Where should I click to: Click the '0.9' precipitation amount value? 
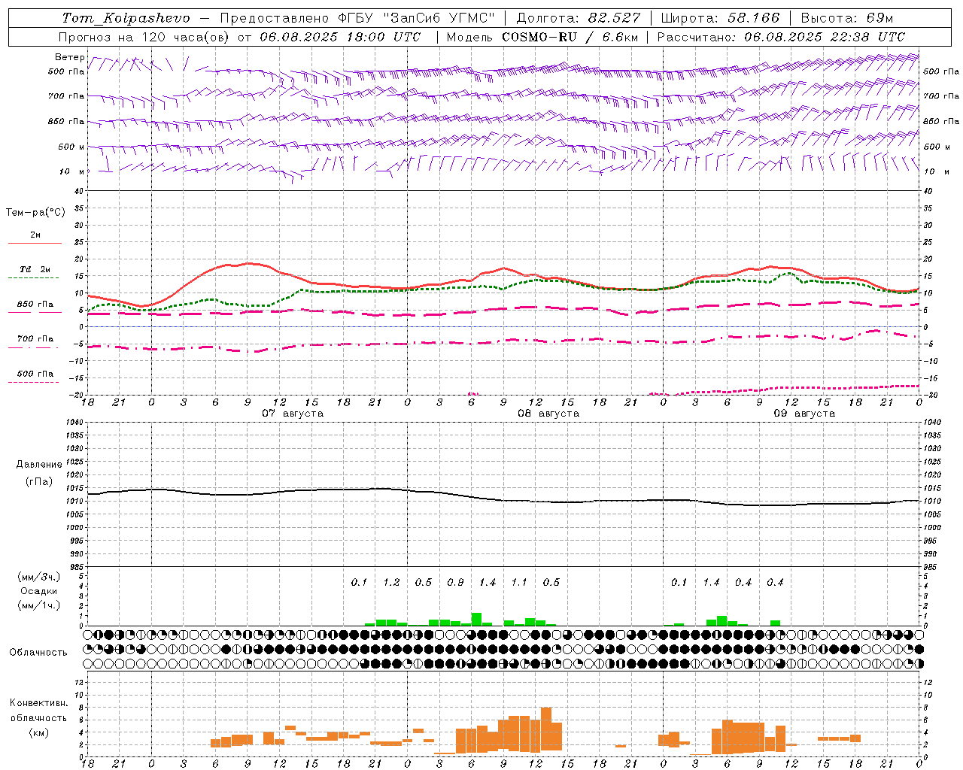pyautogui.click(x=455, y=583)
